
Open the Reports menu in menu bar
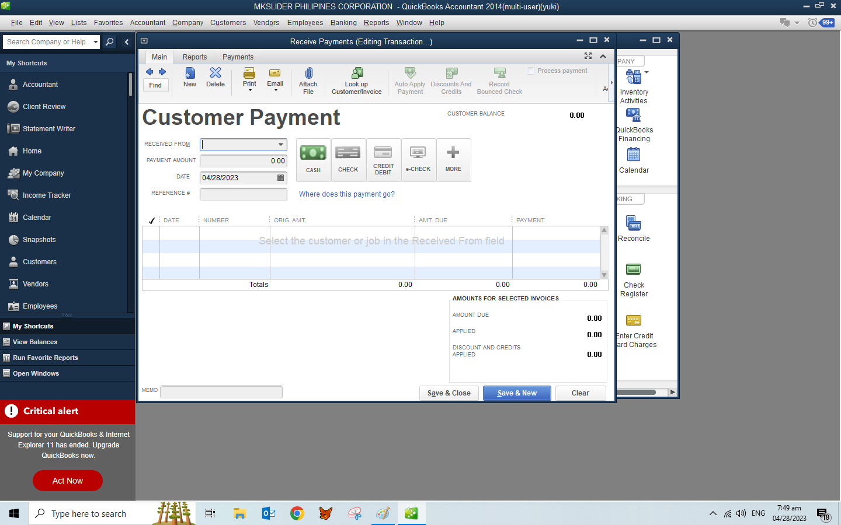tap(376, 23)
